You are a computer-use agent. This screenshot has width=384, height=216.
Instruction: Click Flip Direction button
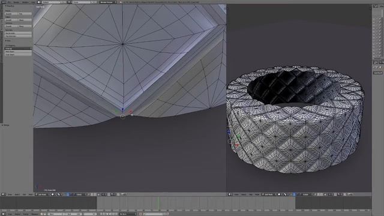(18, 36)
